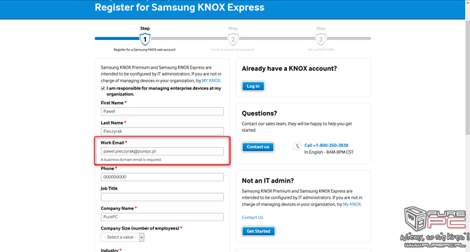Screen dimensions: 470x252
Task: Select the empty Job Title field
Action: [162, 197]
